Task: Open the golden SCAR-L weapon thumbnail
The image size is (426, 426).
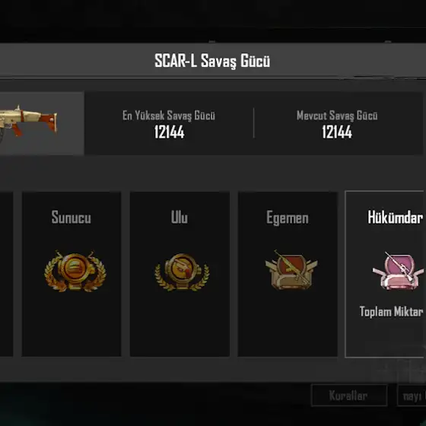Action: point(42,123)
